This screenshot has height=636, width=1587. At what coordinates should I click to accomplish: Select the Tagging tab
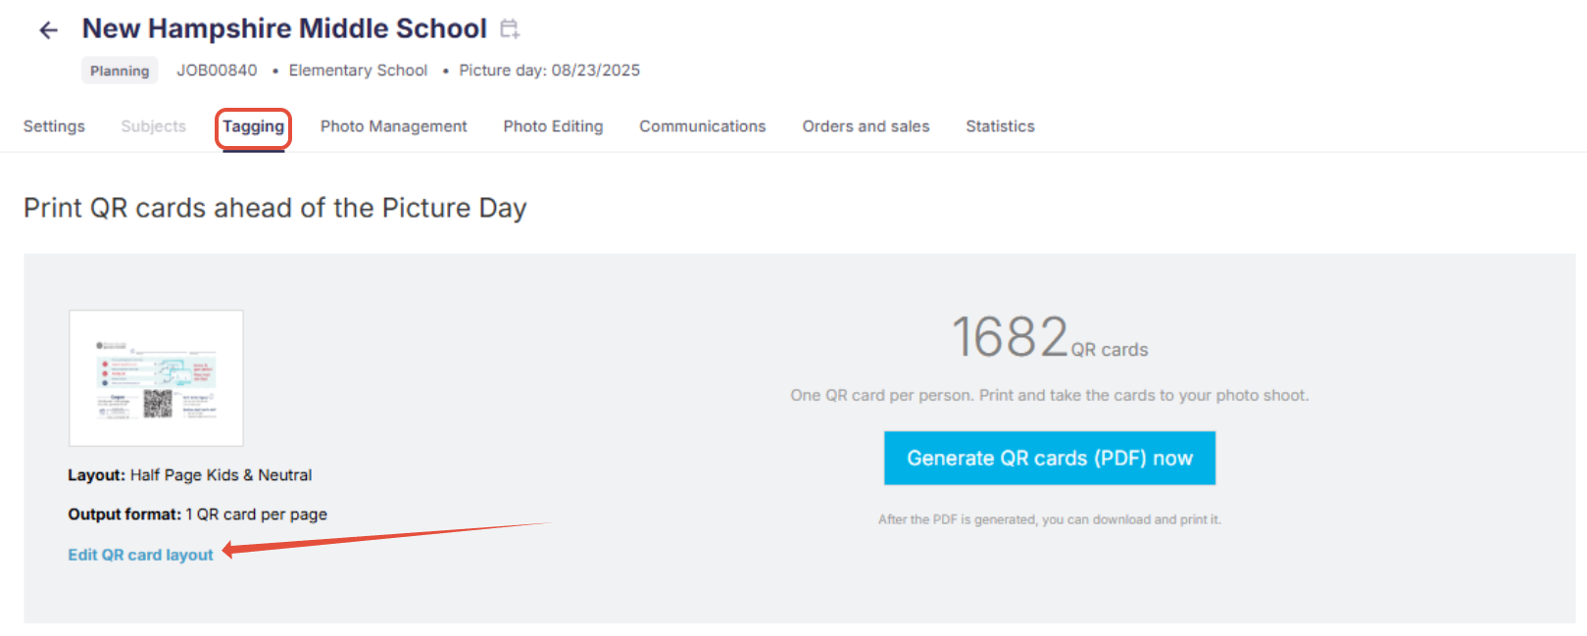pyautogui.click(x=253, y=126)
